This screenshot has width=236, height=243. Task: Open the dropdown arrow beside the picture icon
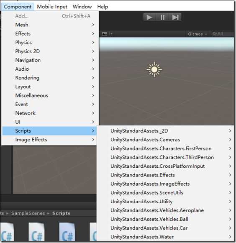111,34
